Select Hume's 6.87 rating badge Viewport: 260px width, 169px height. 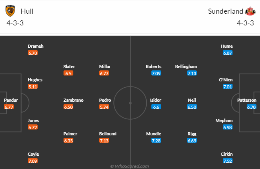227,53
